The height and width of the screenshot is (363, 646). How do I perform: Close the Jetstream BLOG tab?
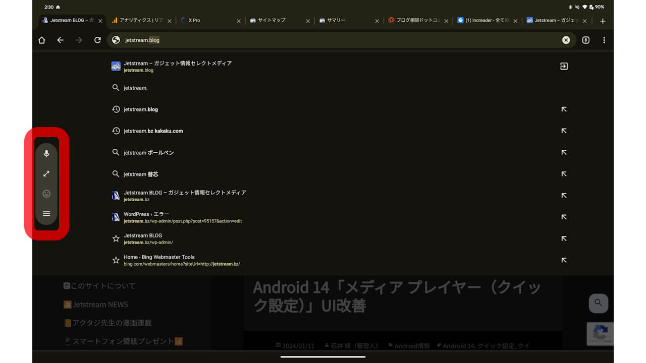pos(100,21)
